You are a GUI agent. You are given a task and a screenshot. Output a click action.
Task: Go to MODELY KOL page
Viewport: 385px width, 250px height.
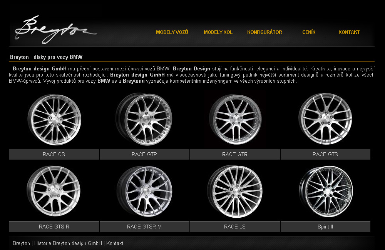[218, 32]
